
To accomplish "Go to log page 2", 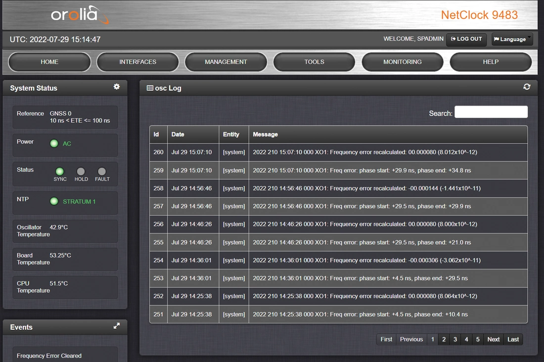I will (444, 339).
